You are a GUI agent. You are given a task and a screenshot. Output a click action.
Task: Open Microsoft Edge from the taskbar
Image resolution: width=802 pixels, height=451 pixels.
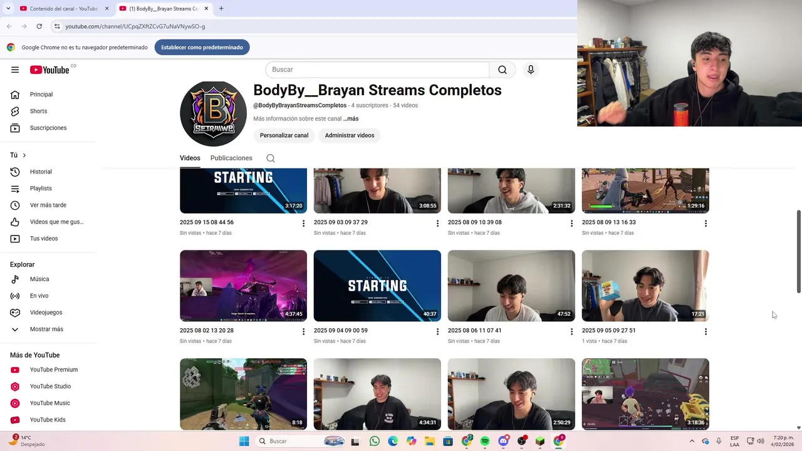[393, 441]
